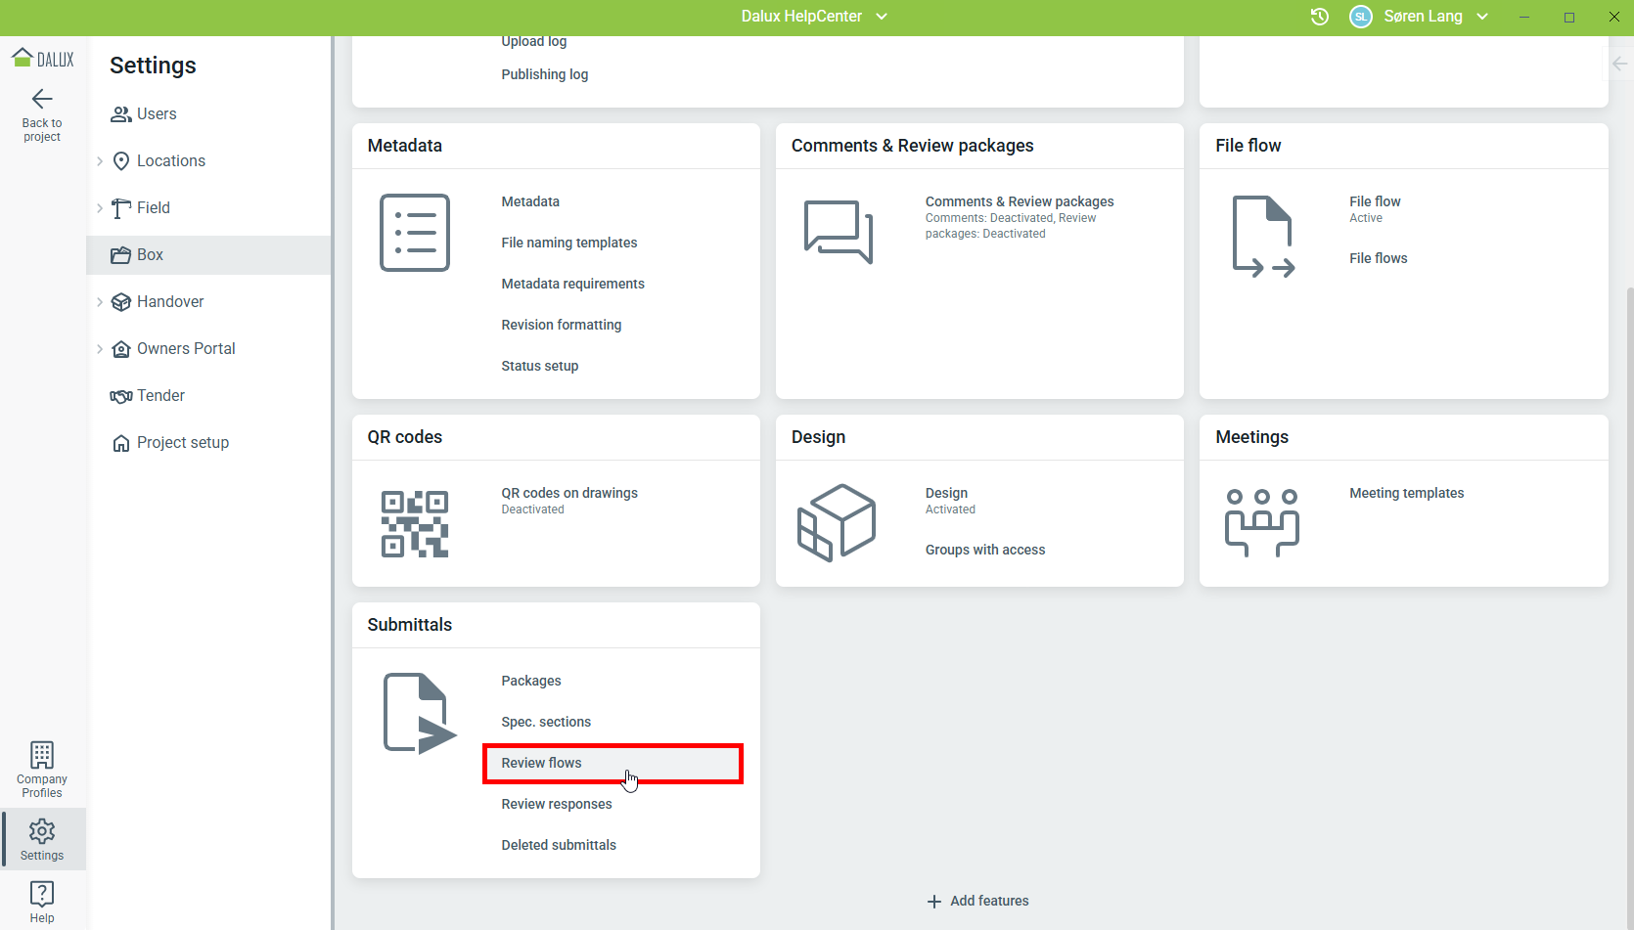This screenshot has height=930, width=1634.
Task: Click the history clock icon in title bar
Action: click(1319, 17)
